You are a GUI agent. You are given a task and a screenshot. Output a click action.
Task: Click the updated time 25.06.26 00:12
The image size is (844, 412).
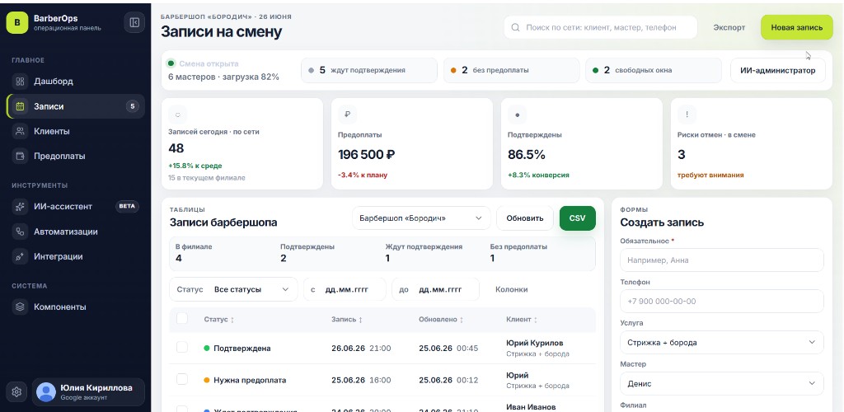click(x=448, y=380)
